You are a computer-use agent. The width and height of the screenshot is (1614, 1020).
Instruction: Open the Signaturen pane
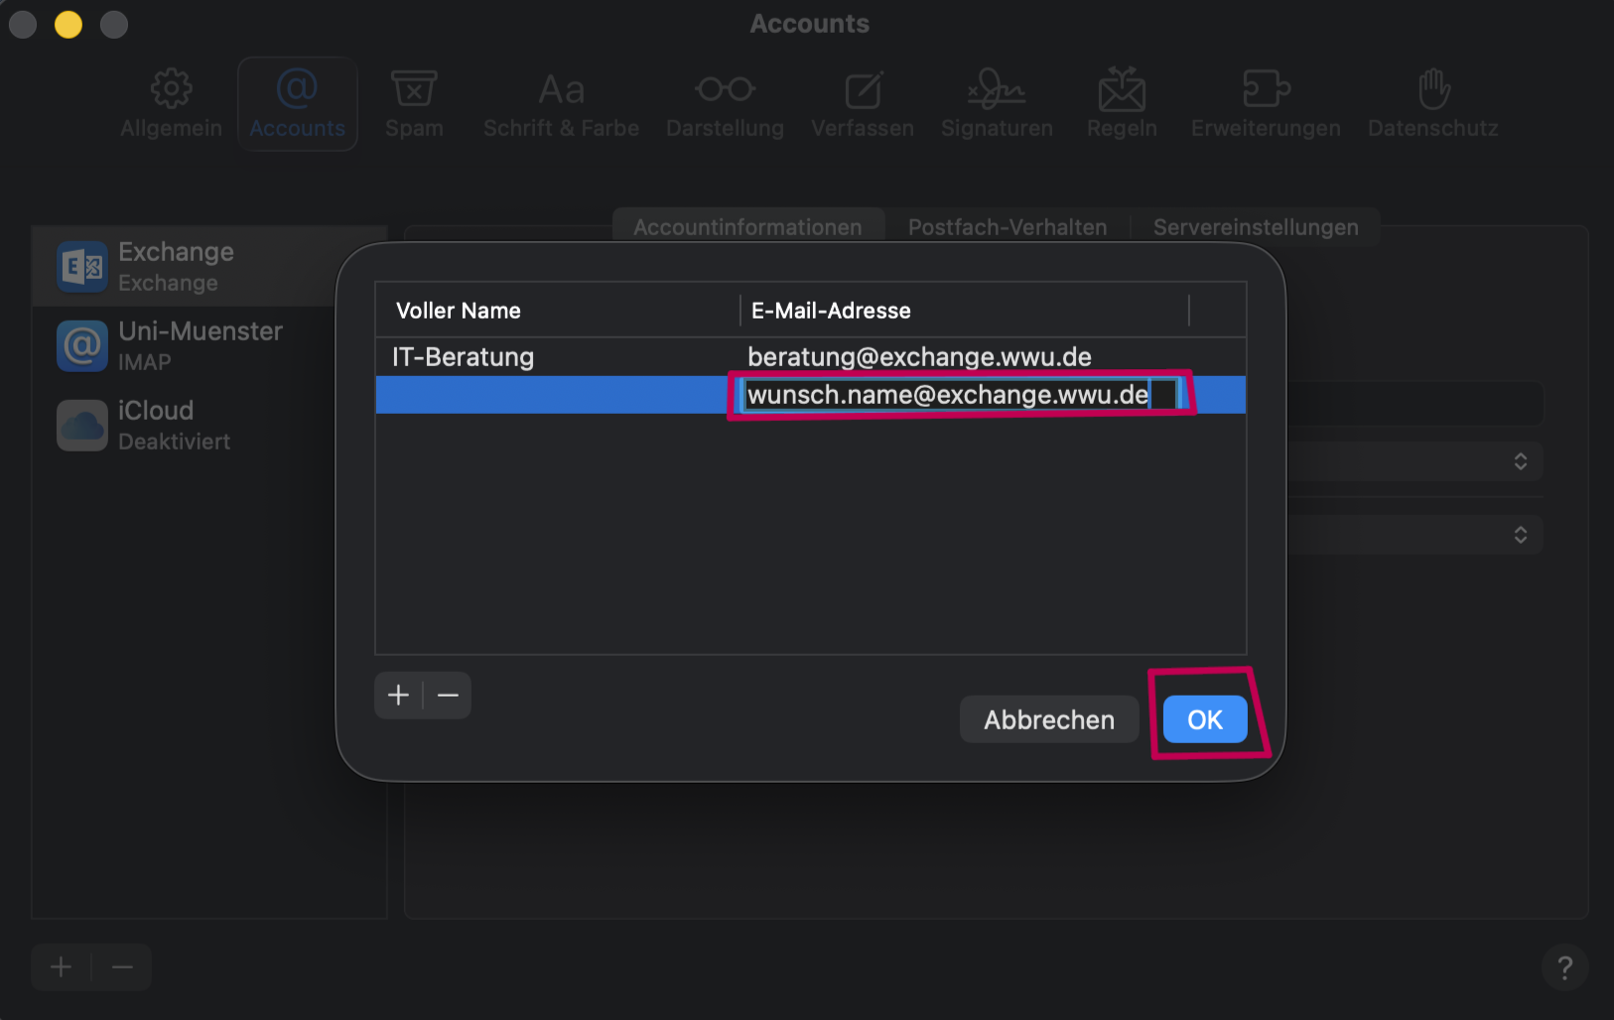[x=997, y=104]
